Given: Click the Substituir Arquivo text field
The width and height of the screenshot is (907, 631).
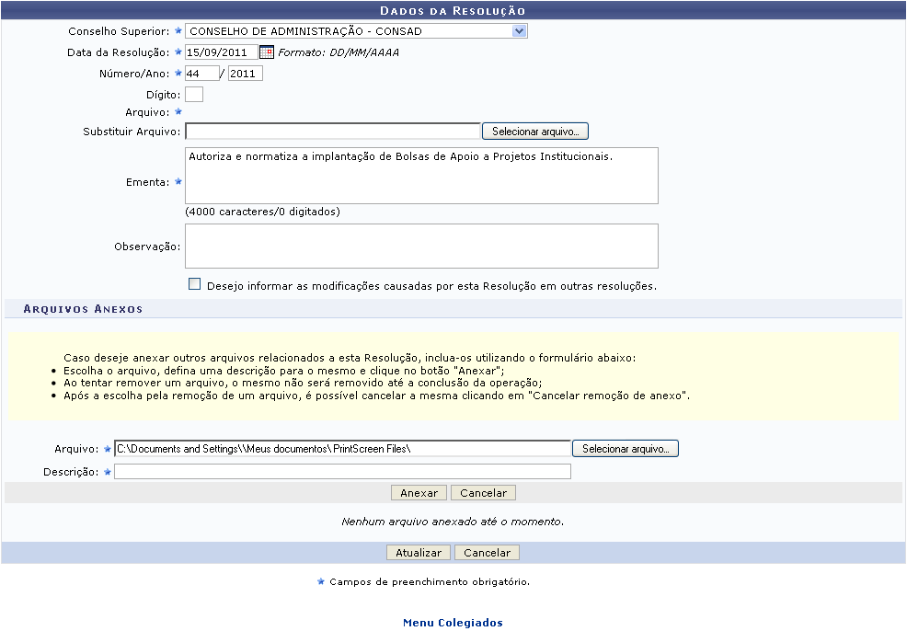Looking at the screenshot, I should (332, 132).
